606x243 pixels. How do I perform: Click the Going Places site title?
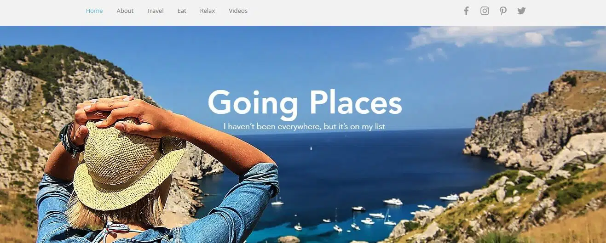pos(305,103)
